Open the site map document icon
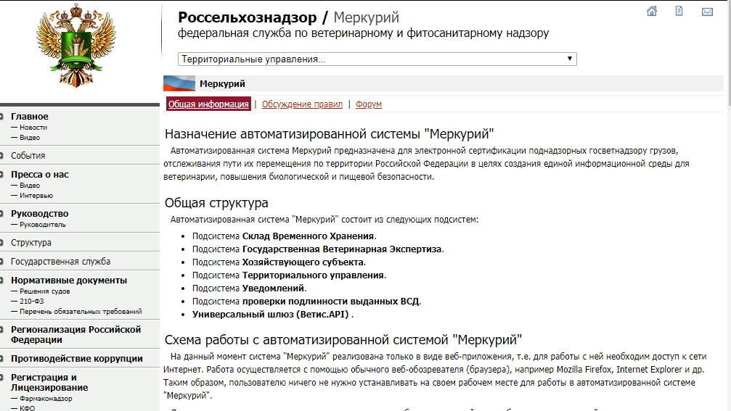The width and height of the screenshot is (731, 411). coord(679,11)
